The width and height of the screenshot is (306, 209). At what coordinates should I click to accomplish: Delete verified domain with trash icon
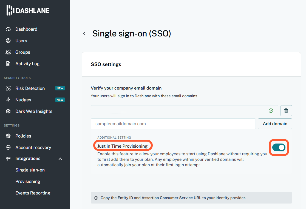coord(286,111)
